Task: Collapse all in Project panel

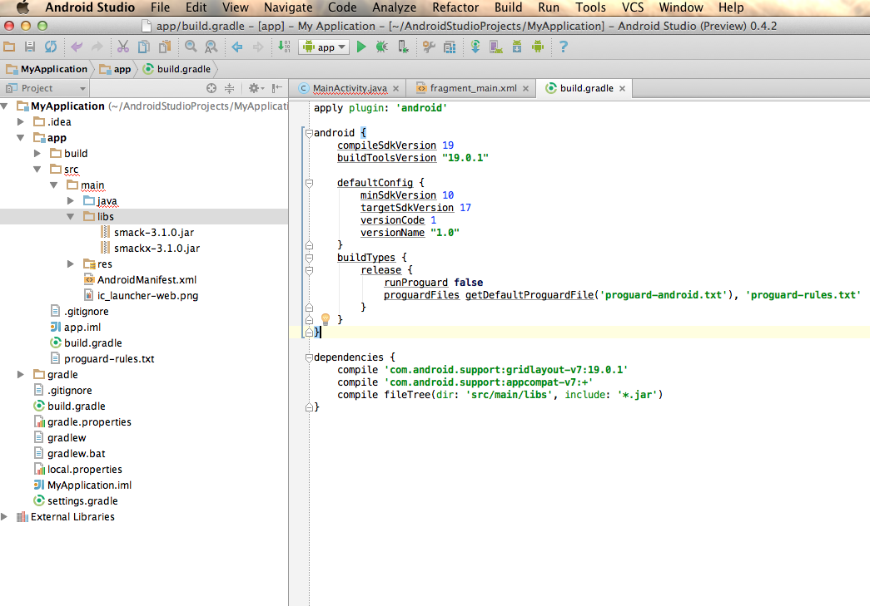Action: click(229, 88)
